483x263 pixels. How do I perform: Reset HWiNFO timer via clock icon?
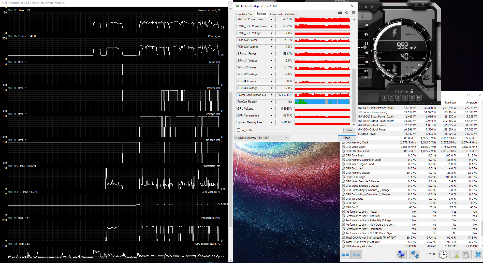point(443,255)
